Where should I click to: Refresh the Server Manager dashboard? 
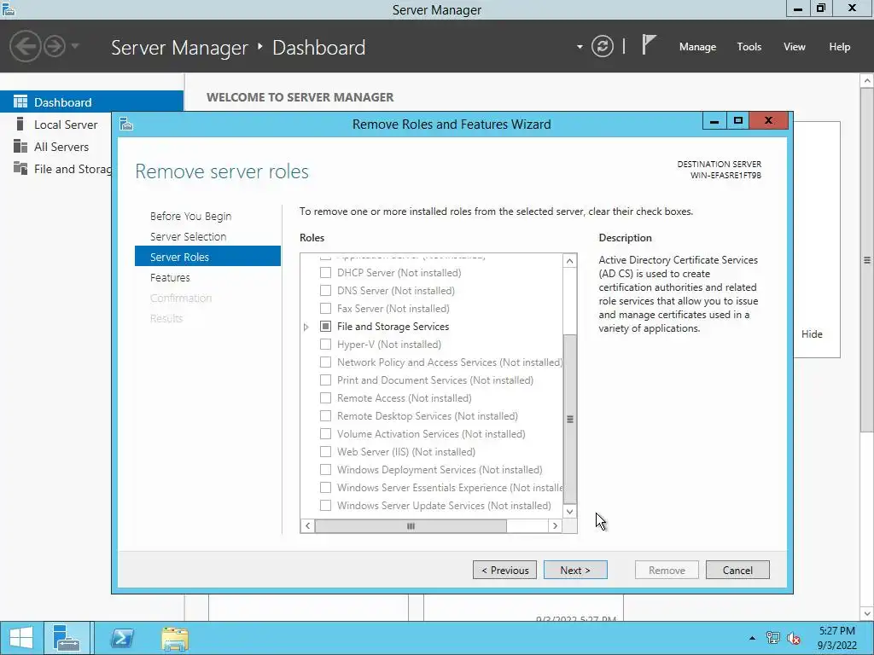click(x=603, y=46)
